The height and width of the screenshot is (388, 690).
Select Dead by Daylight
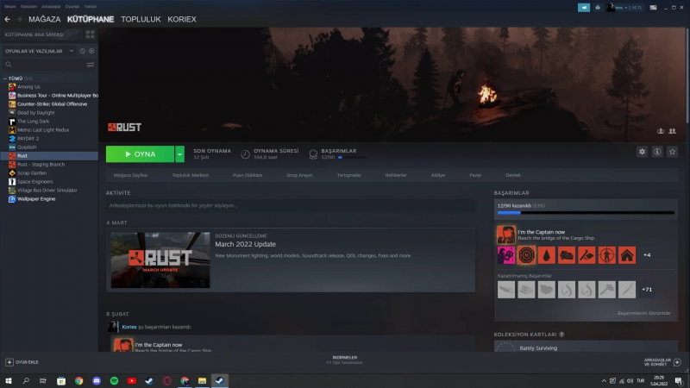point(36,113)
